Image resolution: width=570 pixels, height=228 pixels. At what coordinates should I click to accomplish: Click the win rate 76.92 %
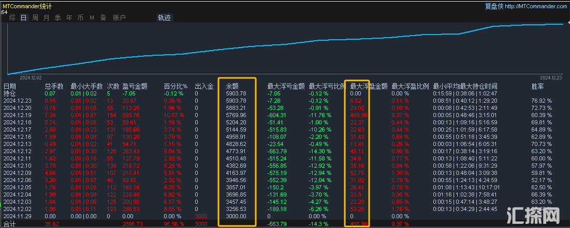[542, 101]
